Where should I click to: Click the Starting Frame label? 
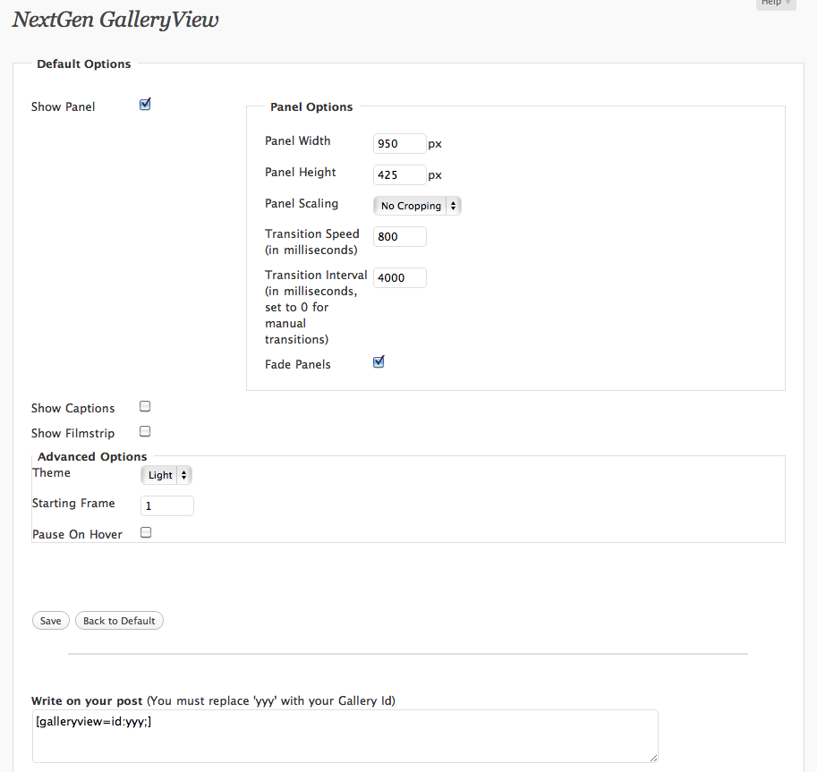73,504
